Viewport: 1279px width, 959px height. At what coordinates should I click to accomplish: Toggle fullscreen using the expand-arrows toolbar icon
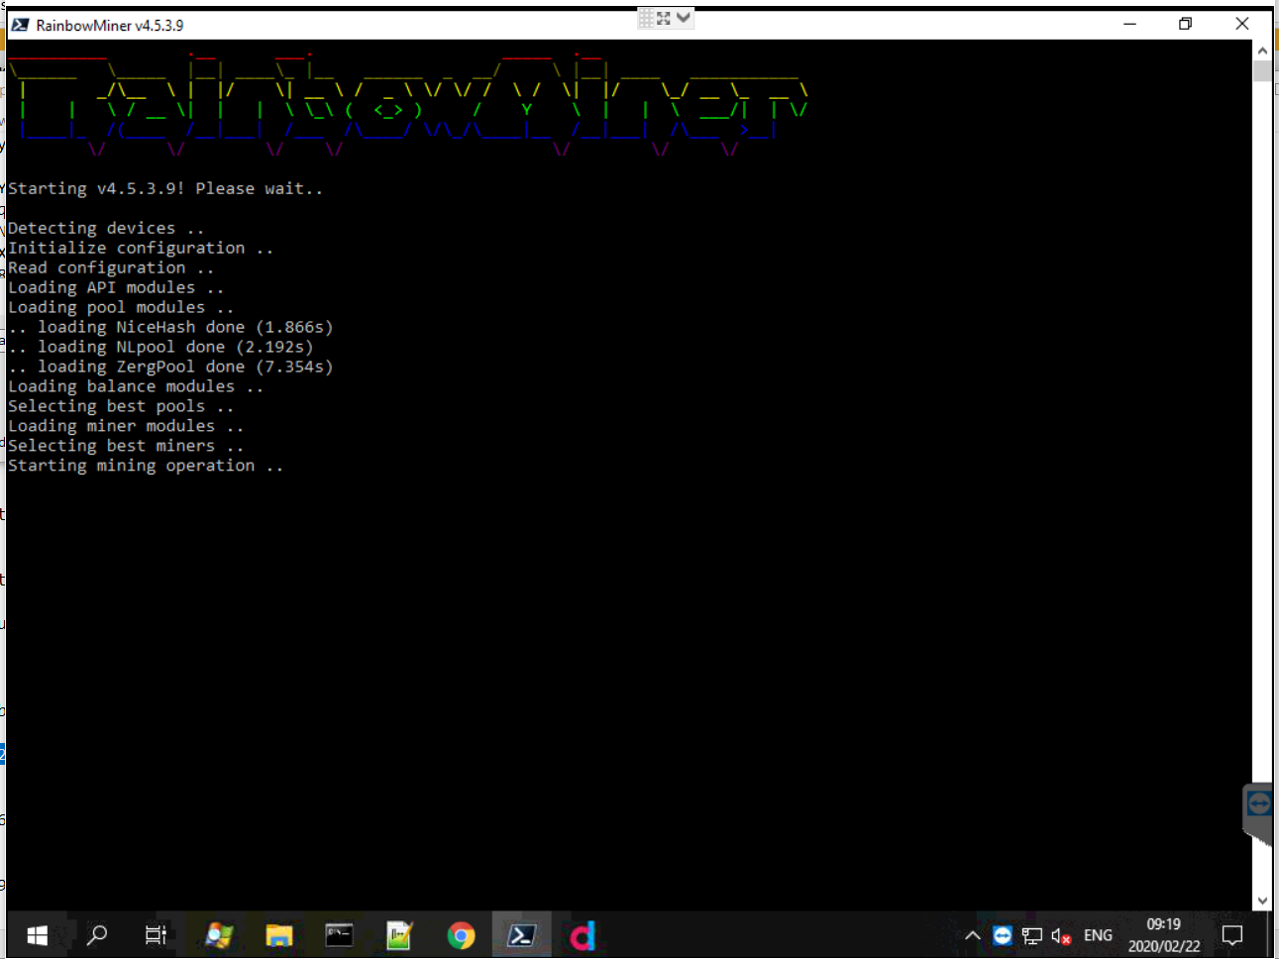(x=666, y=17)
